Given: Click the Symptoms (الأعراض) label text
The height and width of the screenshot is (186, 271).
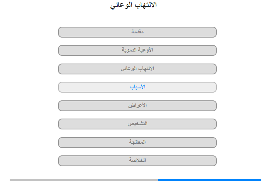Looking at the screenshot, I should [x=137, y=105].
